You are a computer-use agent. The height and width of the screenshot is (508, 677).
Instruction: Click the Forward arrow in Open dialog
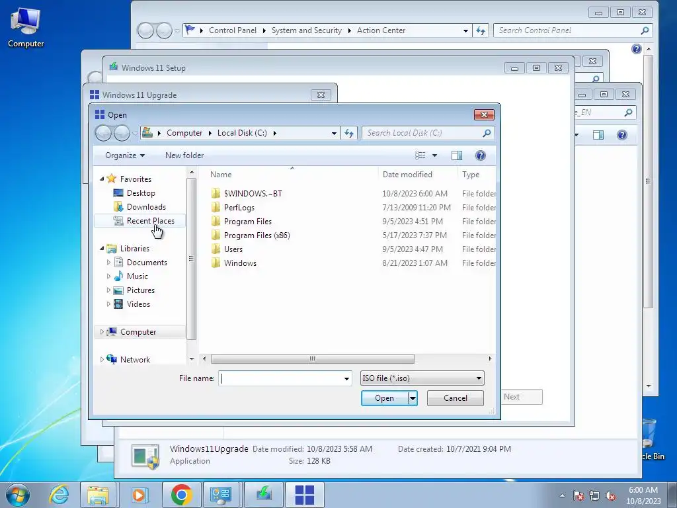coord(122,133)
